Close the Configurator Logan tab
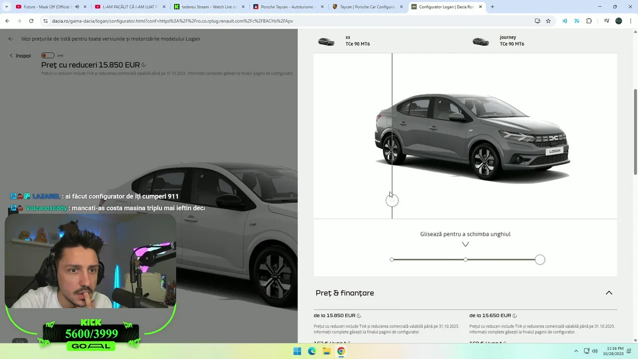The image size is (638, 359). pyautogui.click(x=480, y=7)
